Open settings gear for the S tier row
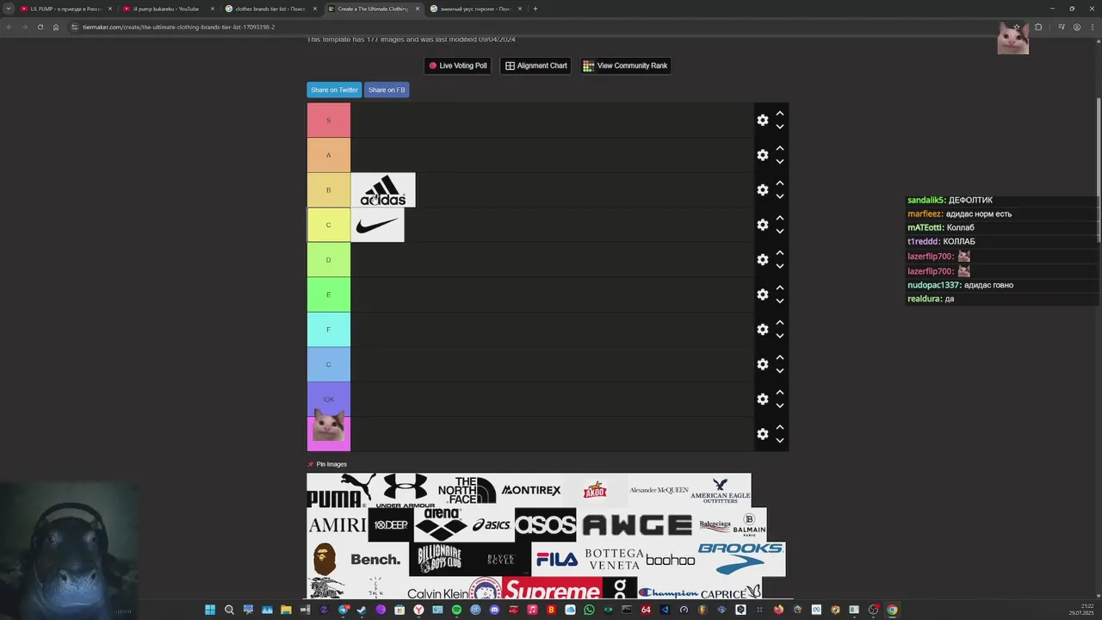The height and width of the screenshot is (620, 1102). [763, 120]
